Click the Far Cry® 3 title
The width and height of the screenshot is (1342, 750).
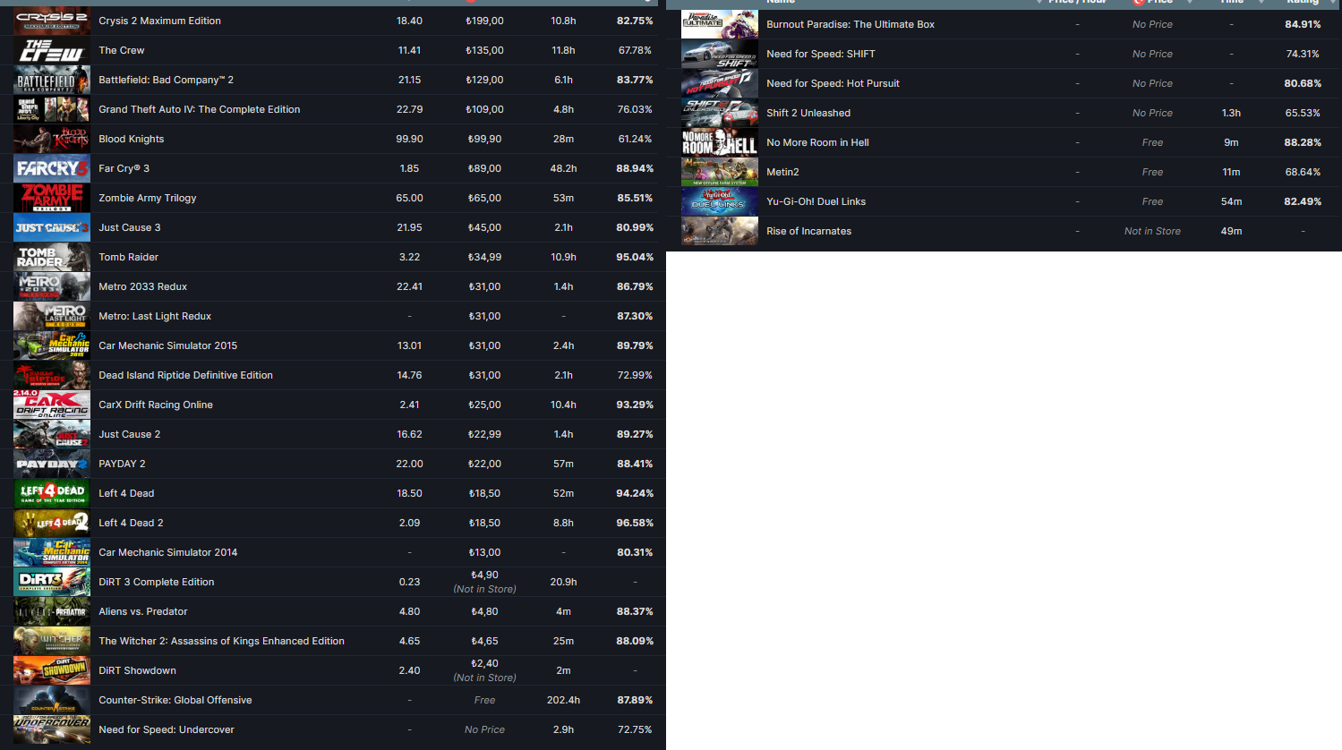coord(124,168)
